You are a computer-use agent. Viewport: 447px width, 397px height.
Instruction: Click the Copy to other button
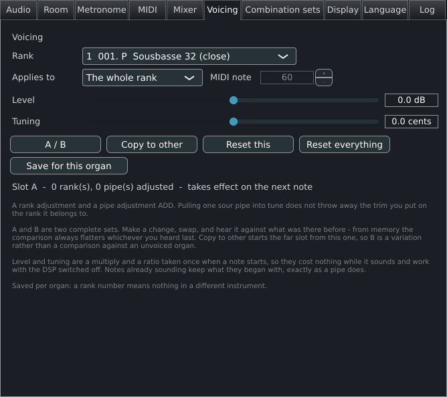click(152, 144)
